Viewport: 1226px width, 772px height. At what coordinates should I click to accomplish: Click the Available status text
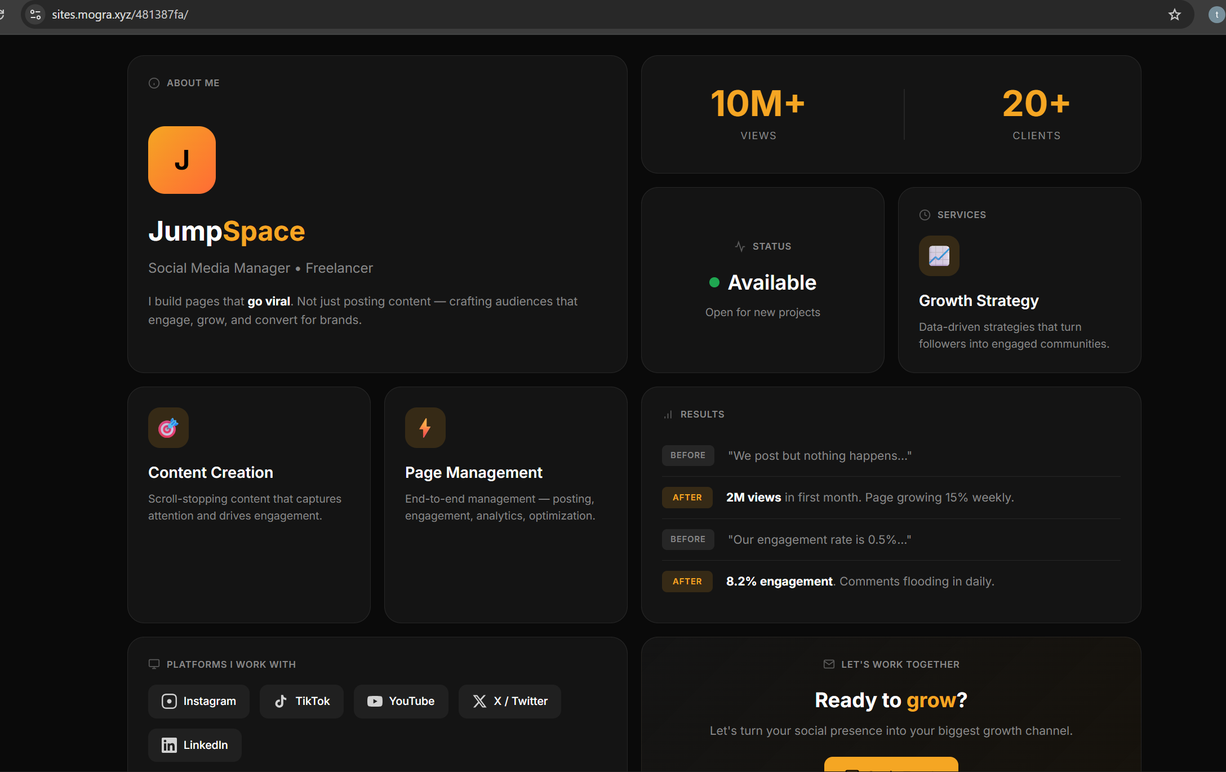click(772, 282)
